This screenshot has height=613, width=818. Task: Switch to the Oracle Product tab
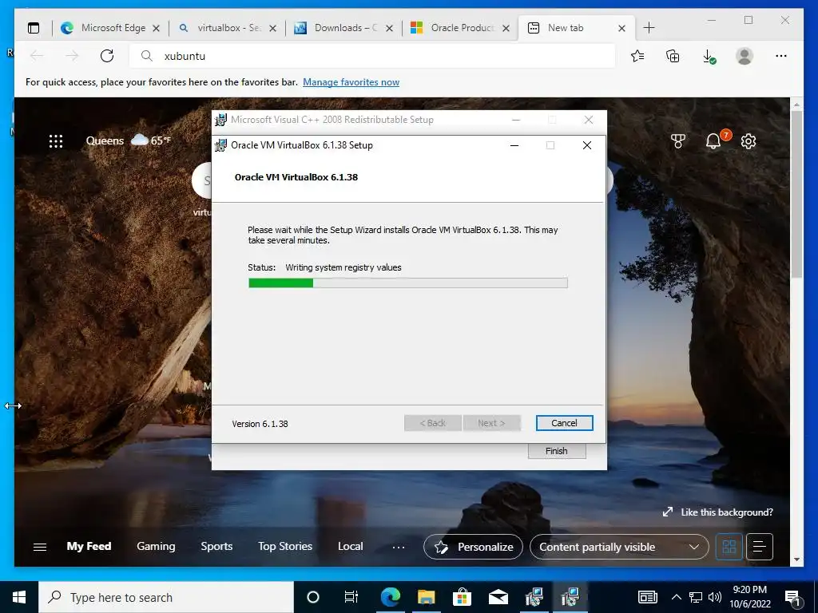click(x=461, y=28)
